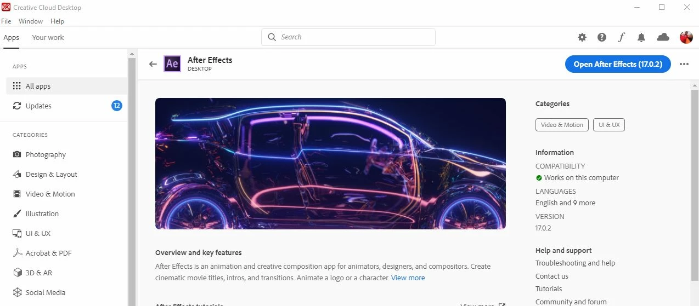Click the Acrobat & PDF icon
Image resolution: width=699 pixels, height=306 pixels.
[17, 253]
